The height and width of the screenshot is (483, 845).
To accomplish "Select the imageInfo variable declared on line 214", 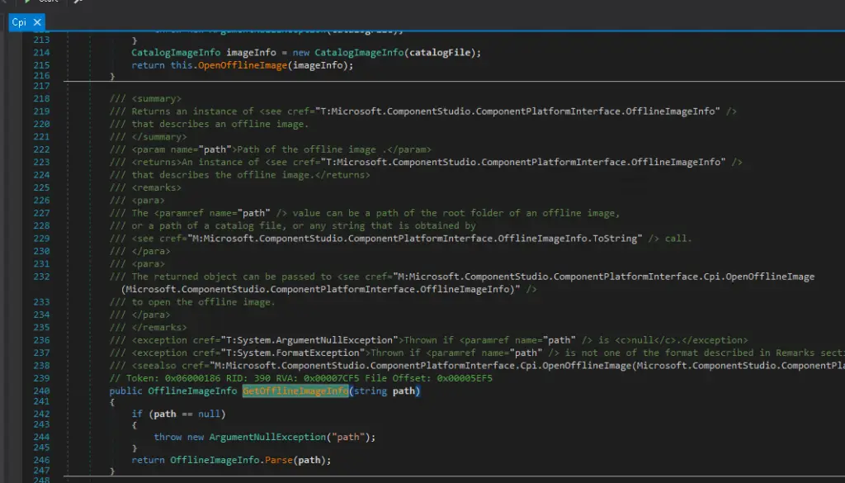I will point(251,53).
